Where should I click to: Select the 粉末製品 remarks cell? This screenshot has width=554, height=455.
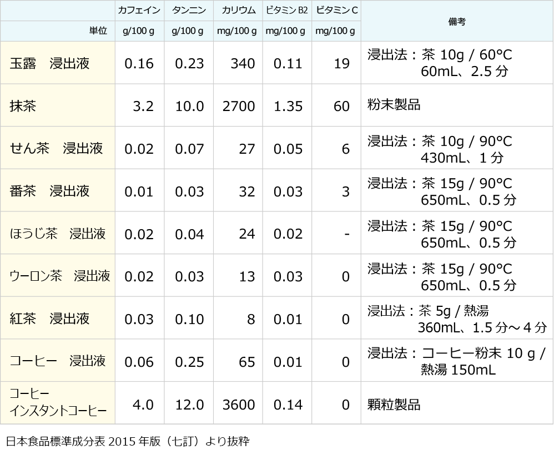pyautogui.click(x=394, y=105)
